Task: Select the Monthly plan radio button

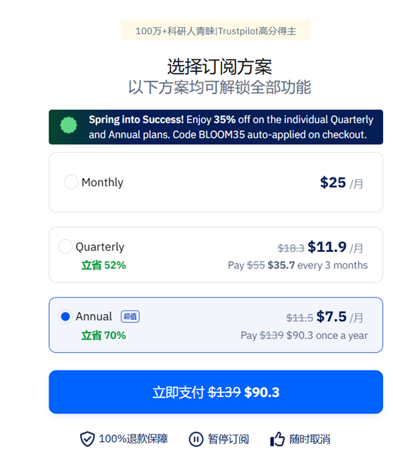Action: (71, 182)
